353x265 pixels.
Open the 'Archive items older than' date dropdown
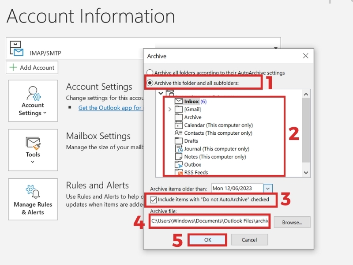(x=268, y=189)
